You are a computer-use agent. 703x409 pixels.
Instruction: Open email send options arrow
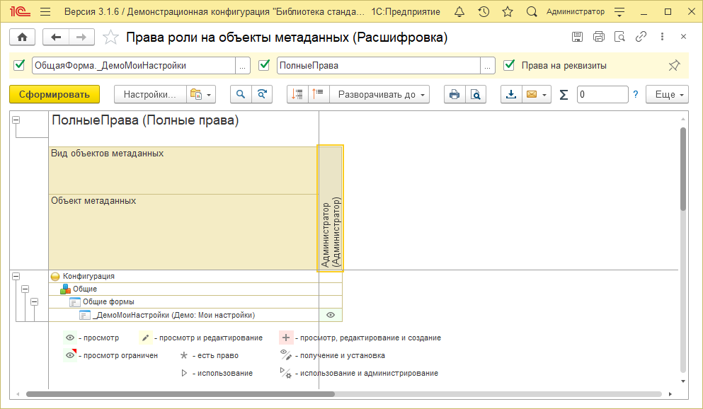[x=544, y=95]
